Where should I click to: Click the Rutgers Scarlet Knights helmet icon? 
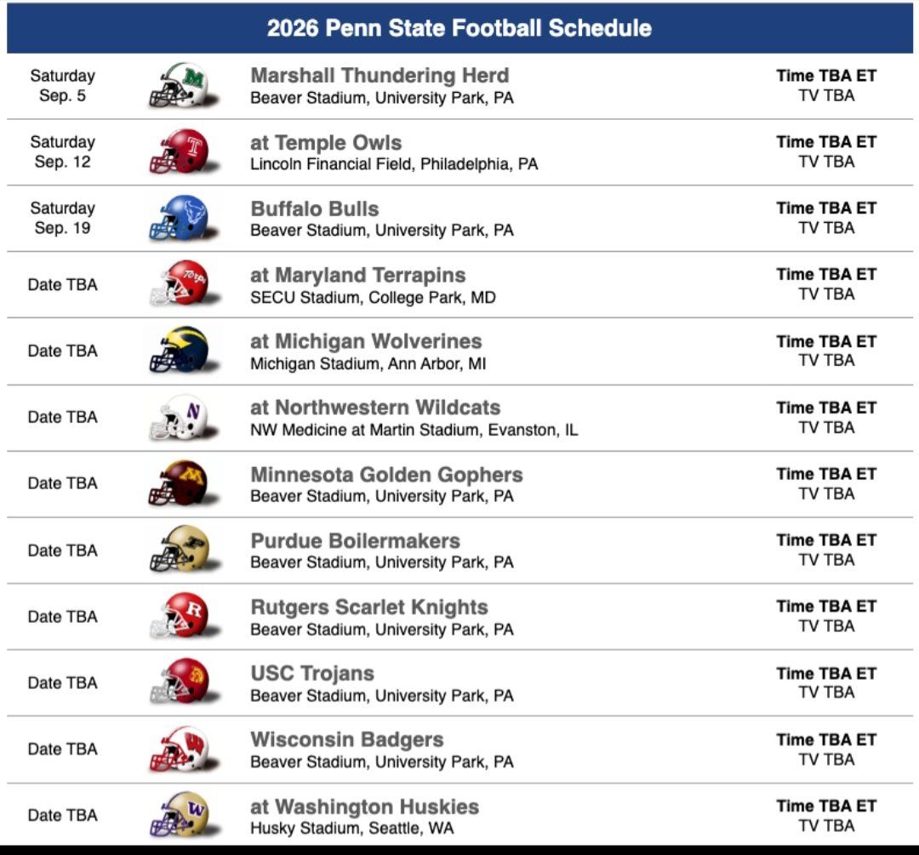pos(180,616)
